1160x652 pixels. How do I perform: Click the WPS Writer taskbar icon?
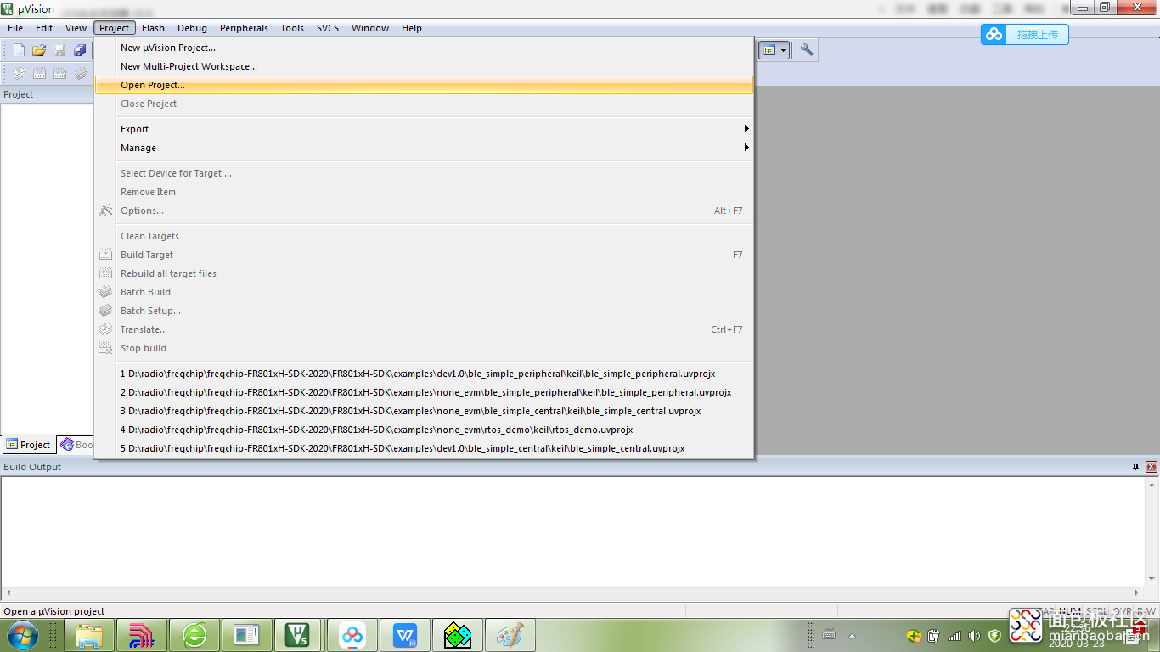[405, 635]
